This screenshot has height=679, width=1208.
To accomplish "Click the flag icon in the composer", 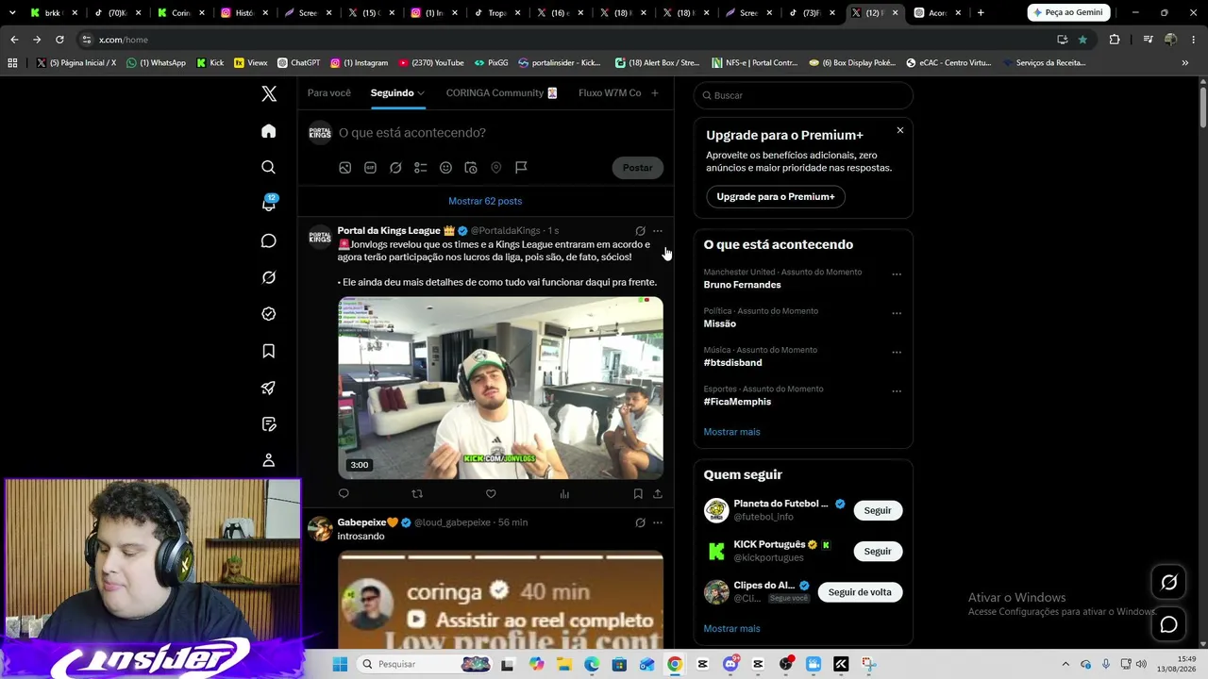I will pos(521,168).
